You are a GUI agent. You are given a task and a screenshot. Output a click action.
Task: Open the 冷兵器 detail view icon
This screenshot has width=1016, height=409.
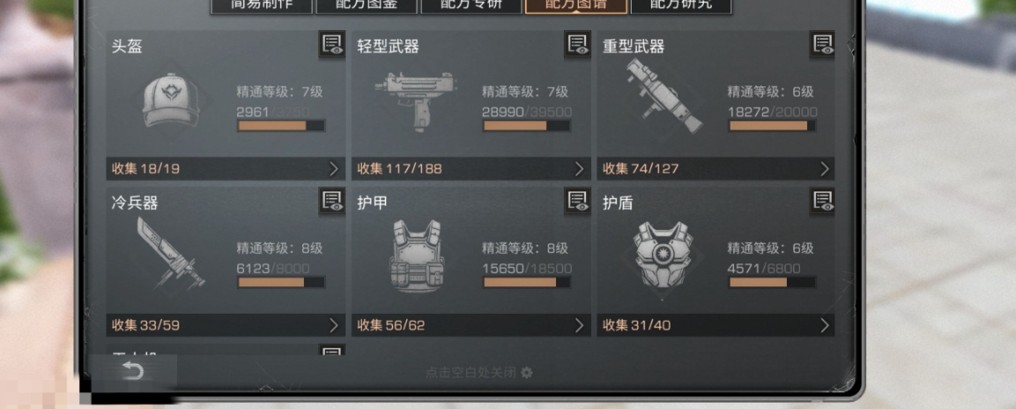point(331,202)
